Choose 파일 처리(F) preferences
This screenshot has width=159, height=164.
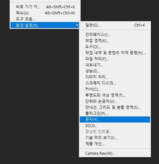(x=115, y=59)
